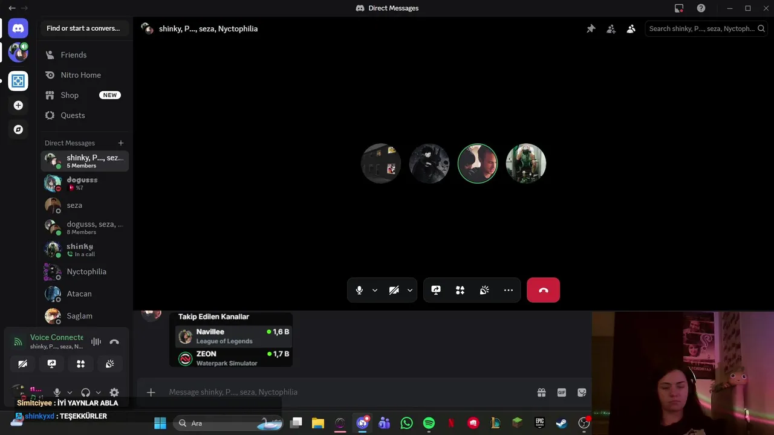Open Atacan direct message
This screenshot has height=435, width=774.
click(x=85, y=294)
